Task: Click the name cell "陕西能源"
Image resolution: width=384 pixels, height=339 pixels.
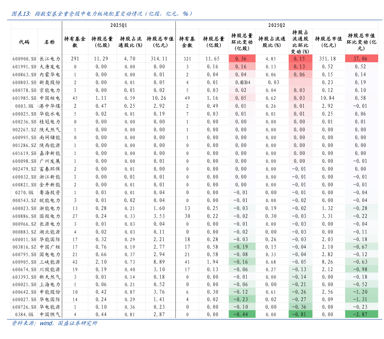Action: pyautogui.click(x=50, y=145)
